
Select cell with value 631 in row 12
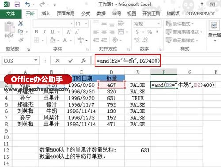pos(137,150)
